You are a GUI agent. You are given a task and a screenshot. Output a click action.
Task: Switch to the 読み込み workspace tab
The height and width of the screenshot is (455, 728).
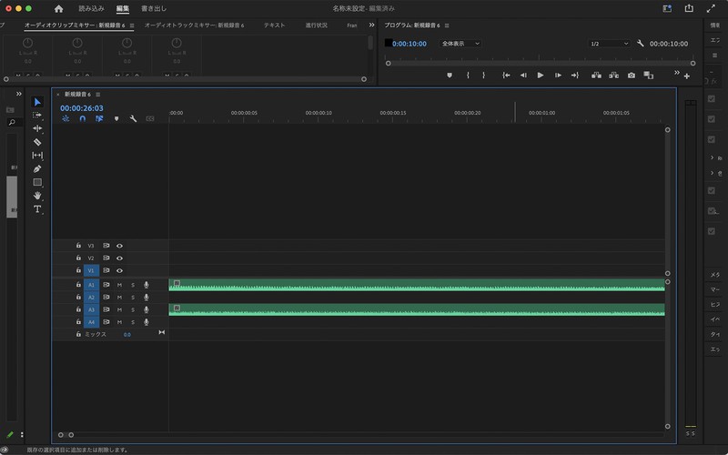click(91, 8)
